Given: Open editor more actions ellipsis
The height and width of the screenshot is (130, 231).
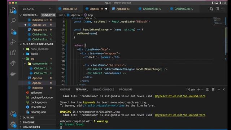Looking at the screenshot, I should [223, 9].
